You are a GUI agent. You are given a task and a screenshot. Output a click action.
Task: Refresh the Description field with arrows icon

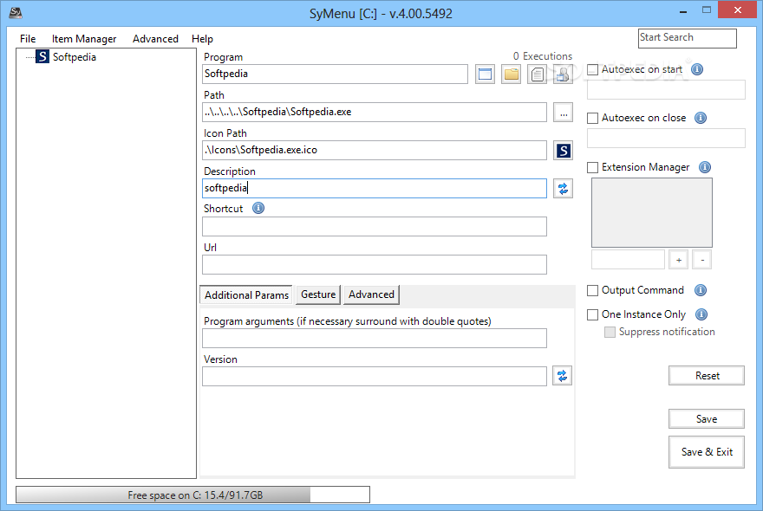(563, 188)
